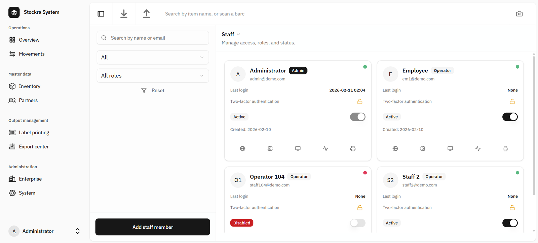This screenshot has height=243, width=538.
Task: Open the camera barcode scanner icon
Action: click(519, 14)
